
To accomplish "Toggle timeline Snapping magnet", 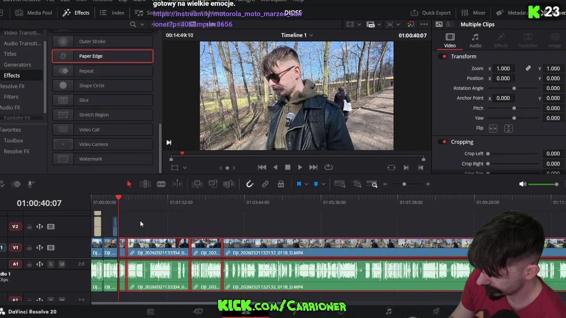I will [249, 184].
